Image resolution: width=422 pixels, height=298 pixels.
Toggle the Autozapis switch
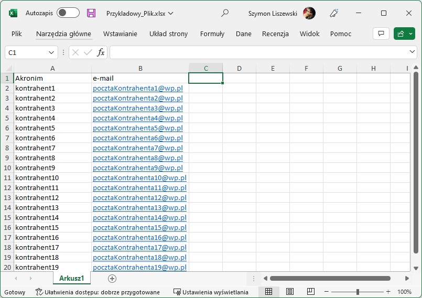tap(68, 13)
